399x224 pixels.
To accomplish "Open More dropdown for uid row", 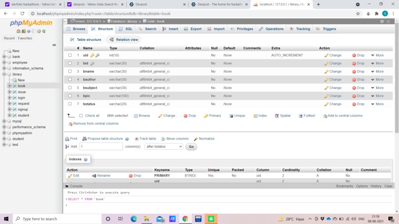I will coord(377,55).
